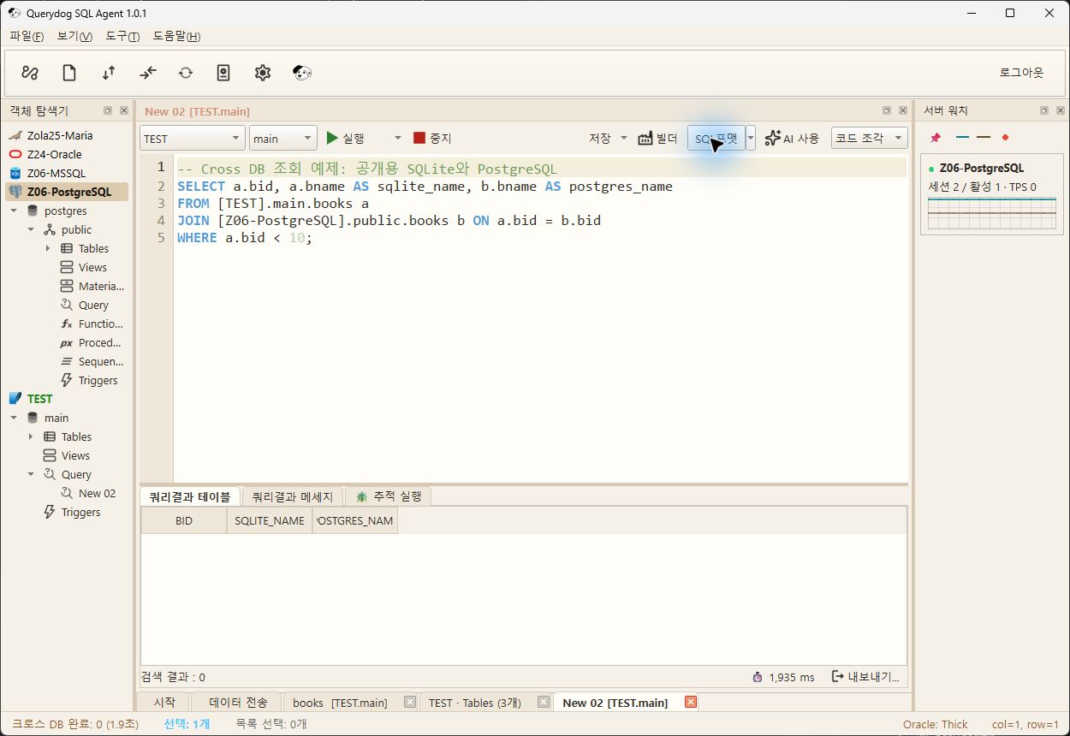Toggle the brown line series in 서버 워치
Viewport: 1070px width, 736px height.
point(984,138)
